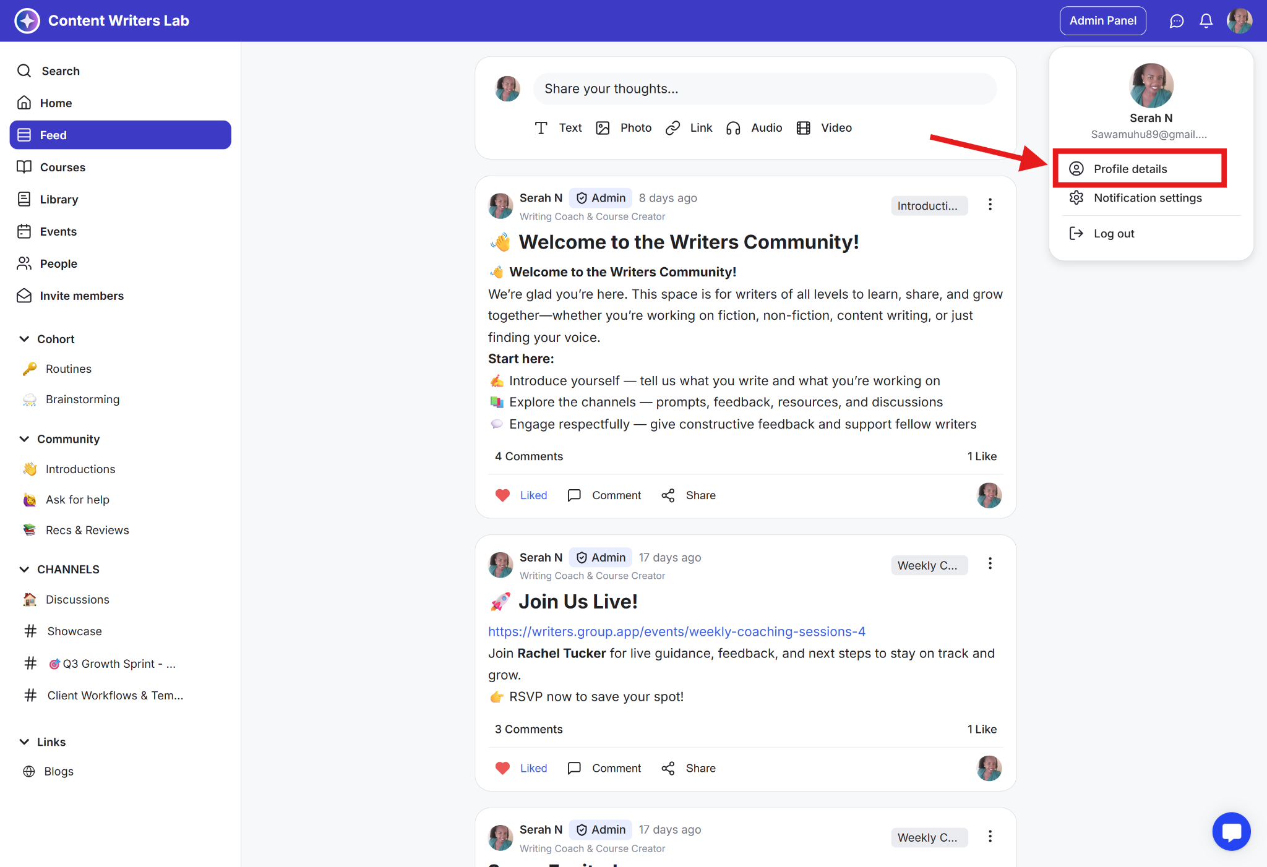The width and height of the screenshot is (1267, 867).
Task: Open the Welcome post's three-dot options menu
Action: tap(990, 205)
